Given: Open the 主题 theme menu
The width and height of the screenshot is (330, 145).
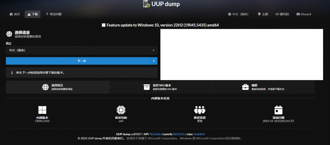Looking at the screenshot, I should point(263,14).
